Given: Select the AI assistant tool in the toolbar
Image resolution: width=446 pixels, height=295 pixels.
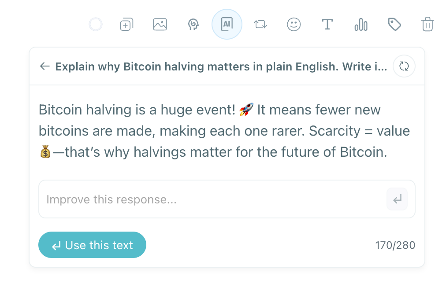Looking at the screenshot, I should (227, 24).
